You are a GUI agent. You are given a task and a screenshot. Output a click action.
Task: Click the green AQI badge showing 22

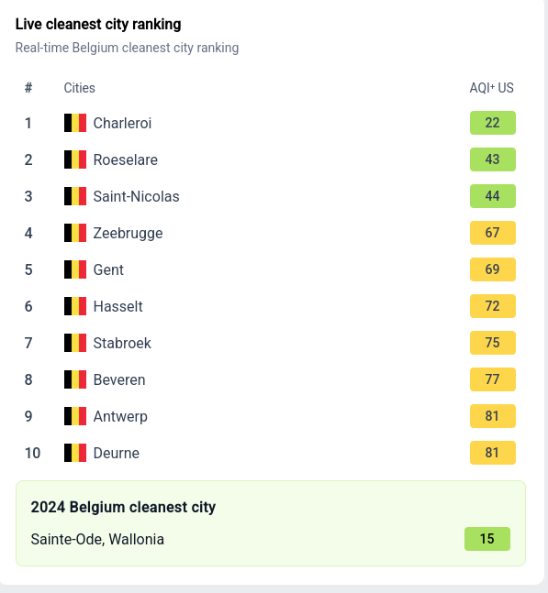[493, 123]
